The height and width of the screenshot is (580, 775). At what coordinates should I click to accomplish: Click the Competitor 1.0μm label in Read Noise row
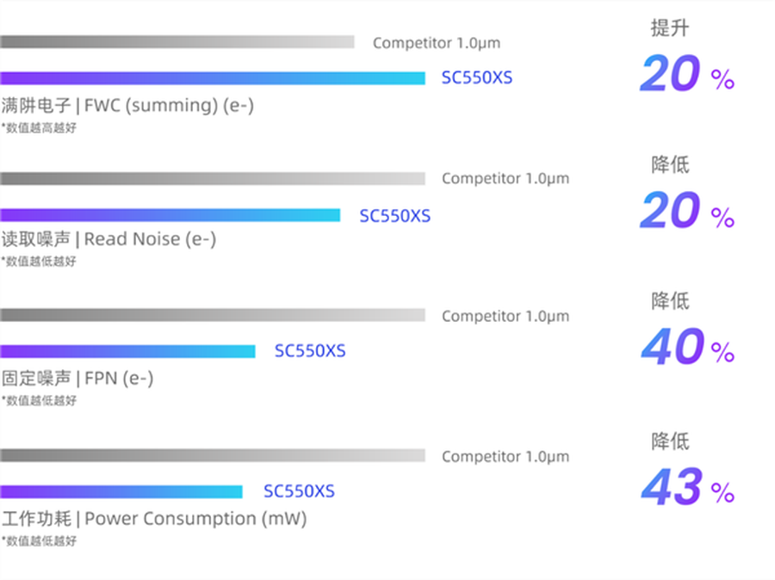pos(505,179)
